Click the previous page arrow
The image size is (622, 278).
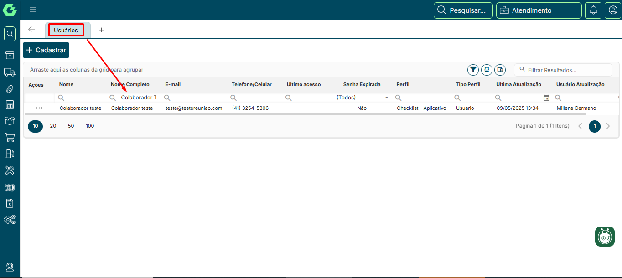tap(581, 126)
